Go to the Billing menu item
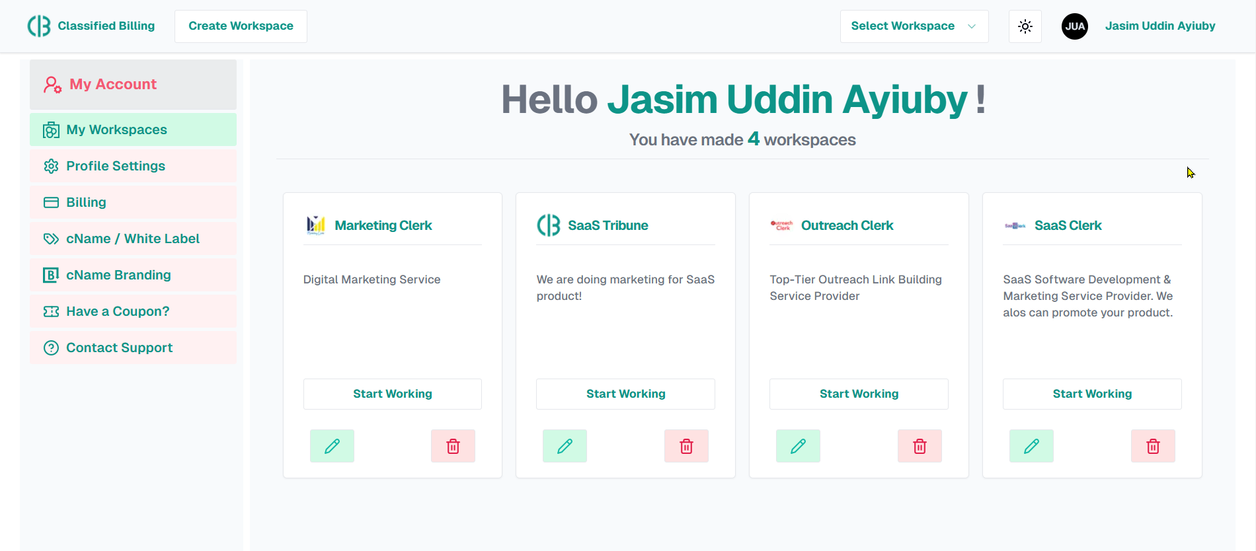The image size is (1256, 551). (x=133, y=202)
